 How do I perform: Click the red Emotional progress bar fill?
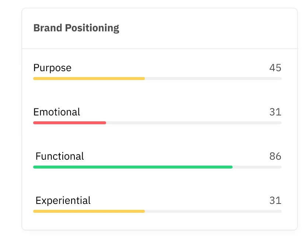coord(70,123)
